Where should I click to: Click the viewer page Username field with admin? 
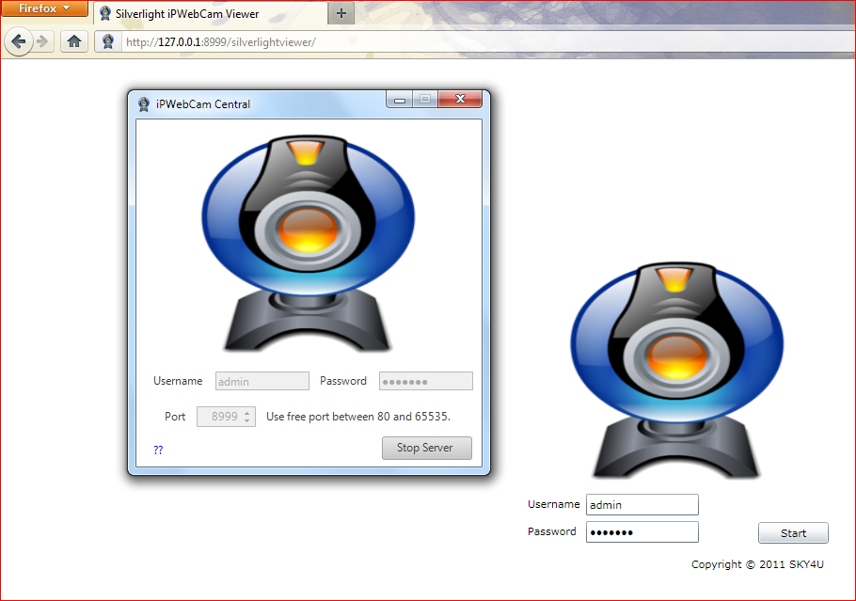[x=642, y=504]
